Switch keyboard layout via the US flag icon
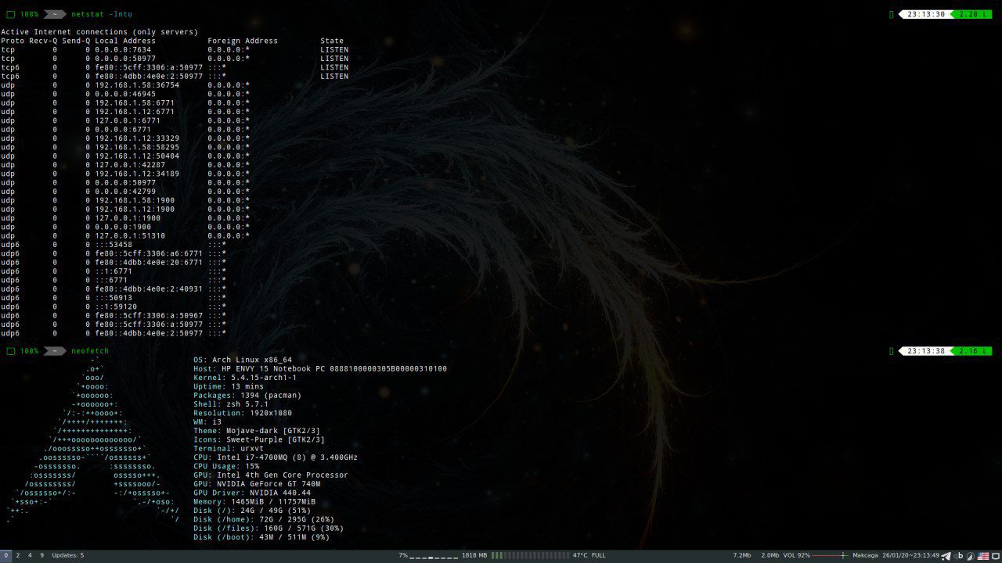The height and width of the screenshot is (563, 1002). click(x=982, y=555)
